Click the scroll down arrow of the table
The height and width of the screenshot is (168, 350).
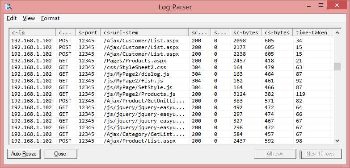[x=337, y=141]
